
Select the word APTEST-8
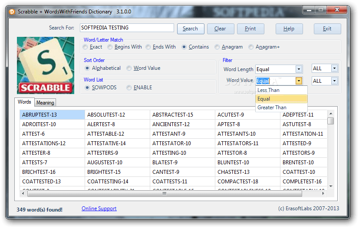coord(247,124)
